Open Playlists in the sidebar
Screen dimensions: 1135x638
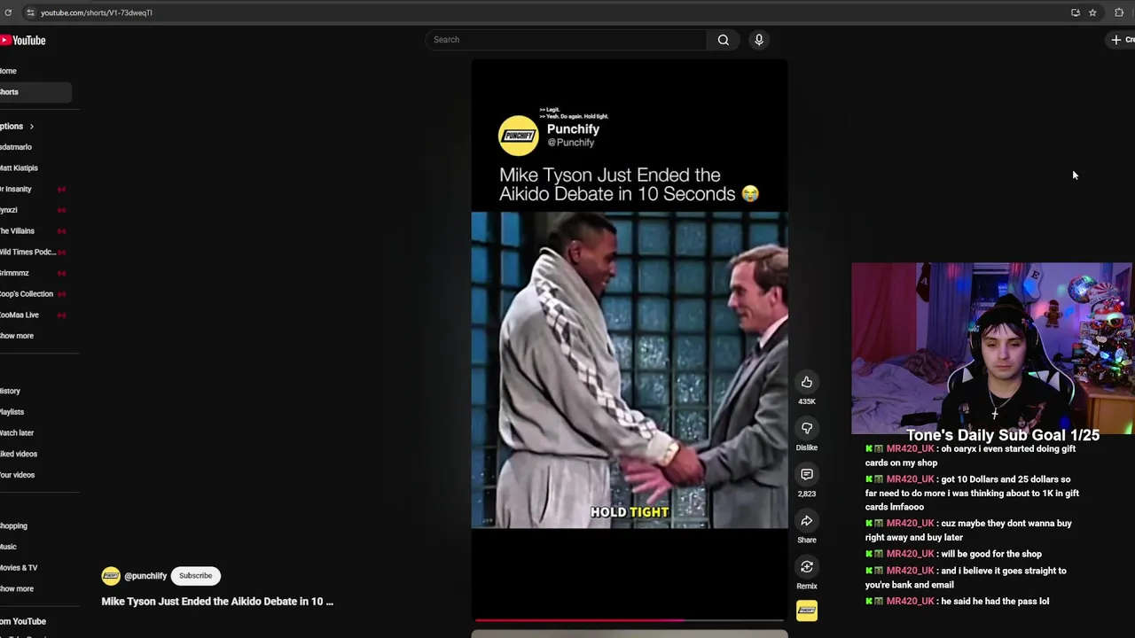(12, 412)
